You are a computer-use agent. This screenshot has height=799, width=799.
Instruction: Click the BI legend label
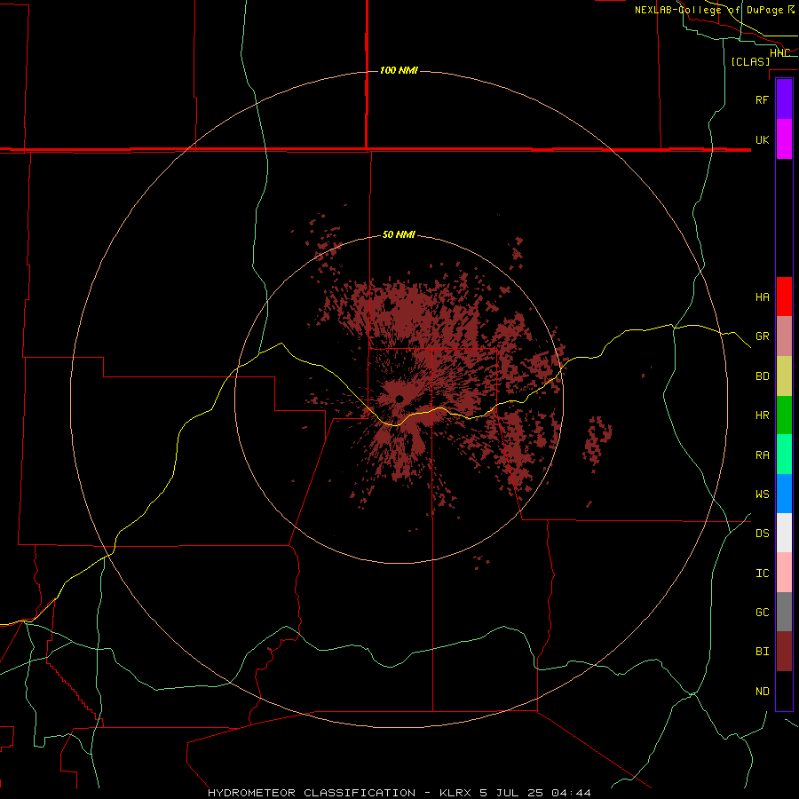762,652
